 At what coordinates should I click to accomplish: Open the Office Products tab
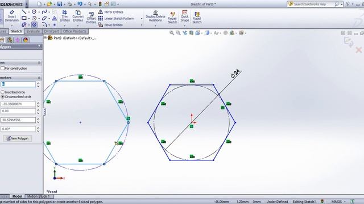point(75,31)
